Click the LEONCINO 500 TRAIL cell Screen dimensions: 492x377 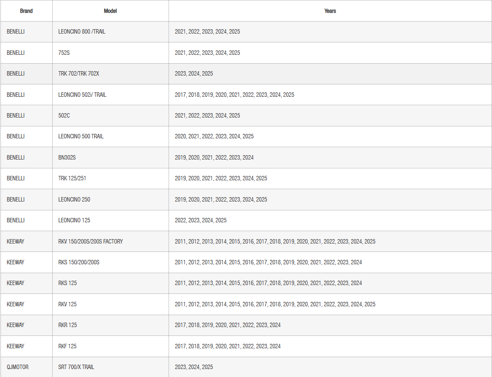click(x=81, y=136)
